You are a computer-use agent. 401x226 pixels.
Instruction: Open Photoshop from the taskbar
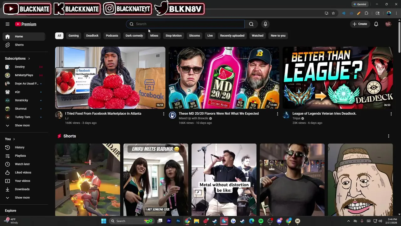click(178, 221)
